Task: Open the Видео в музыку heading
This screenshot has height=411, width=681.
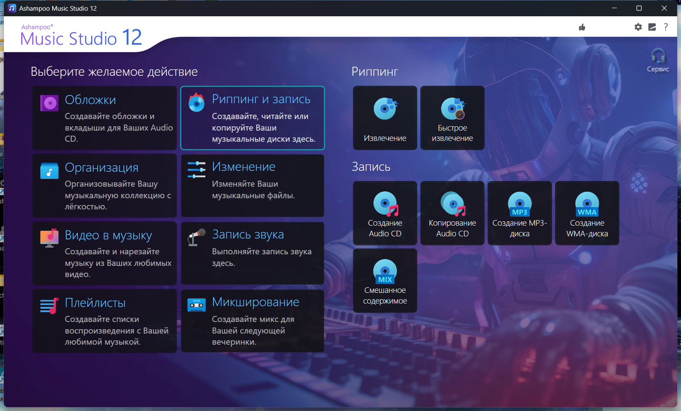Action: point(108,235)
